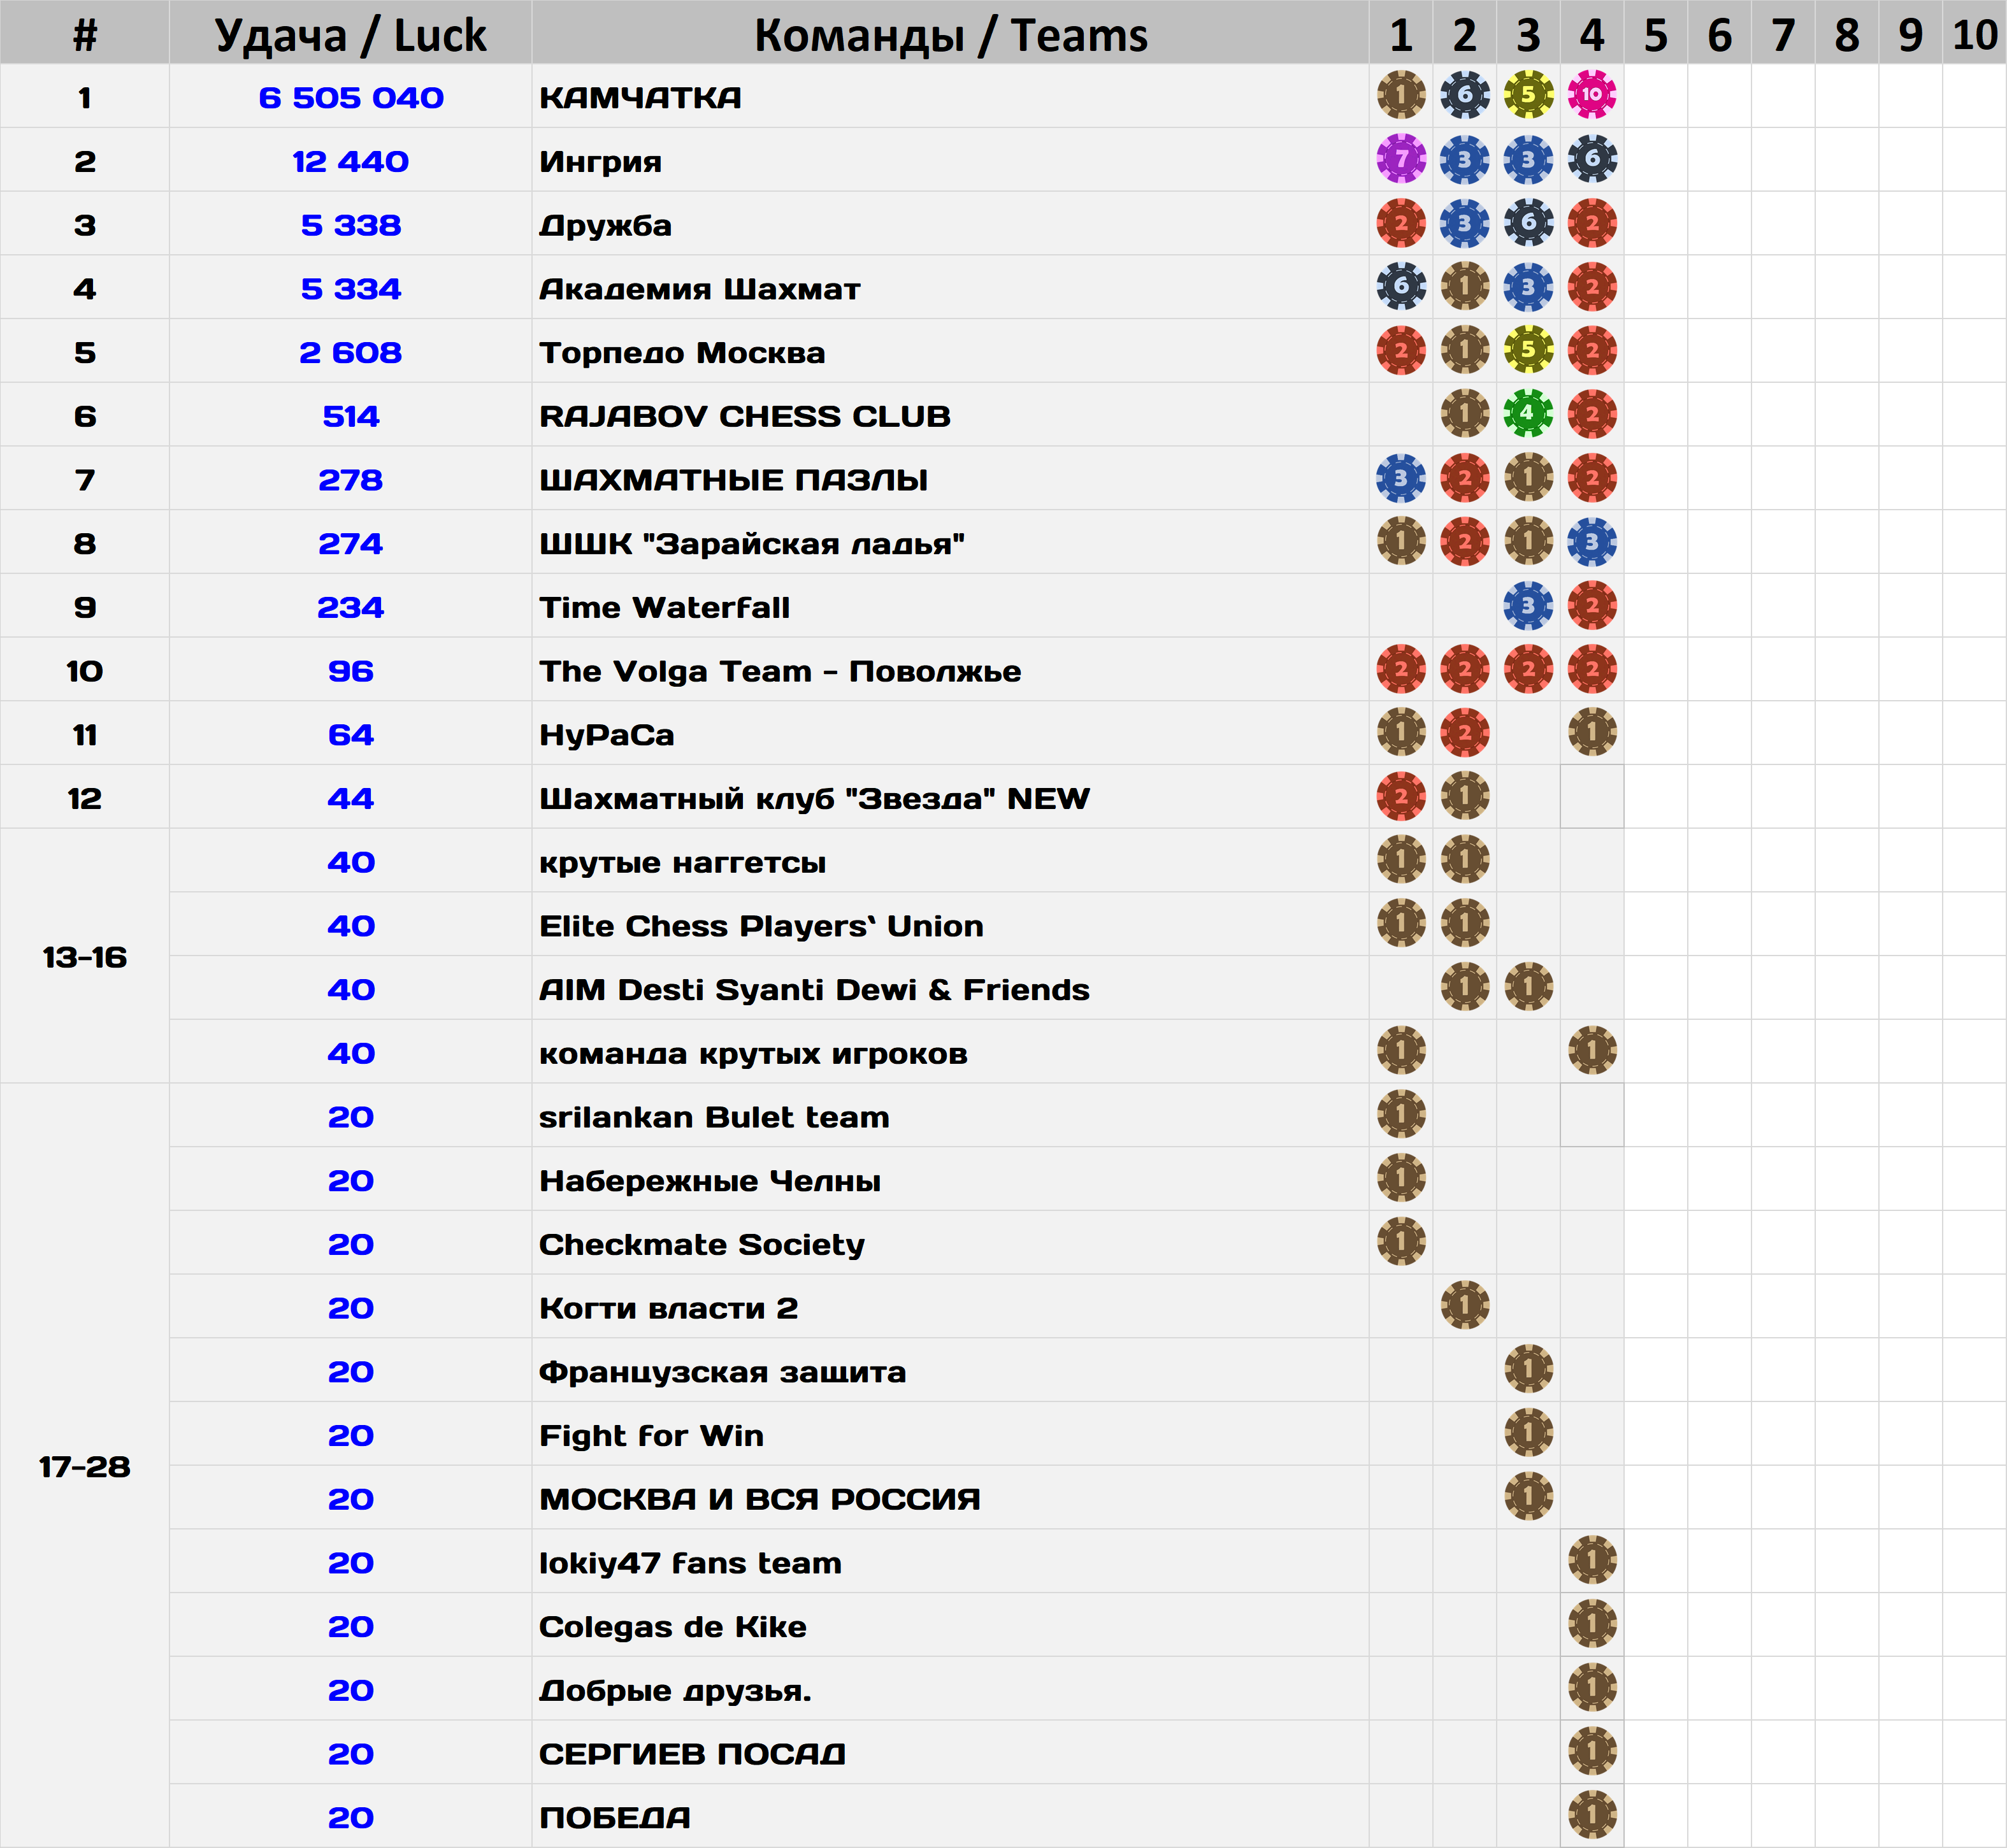Click srilankan Bulet team's brown 1 chip
The image size is (2007, 1848).
[x=1401, y=1115]
